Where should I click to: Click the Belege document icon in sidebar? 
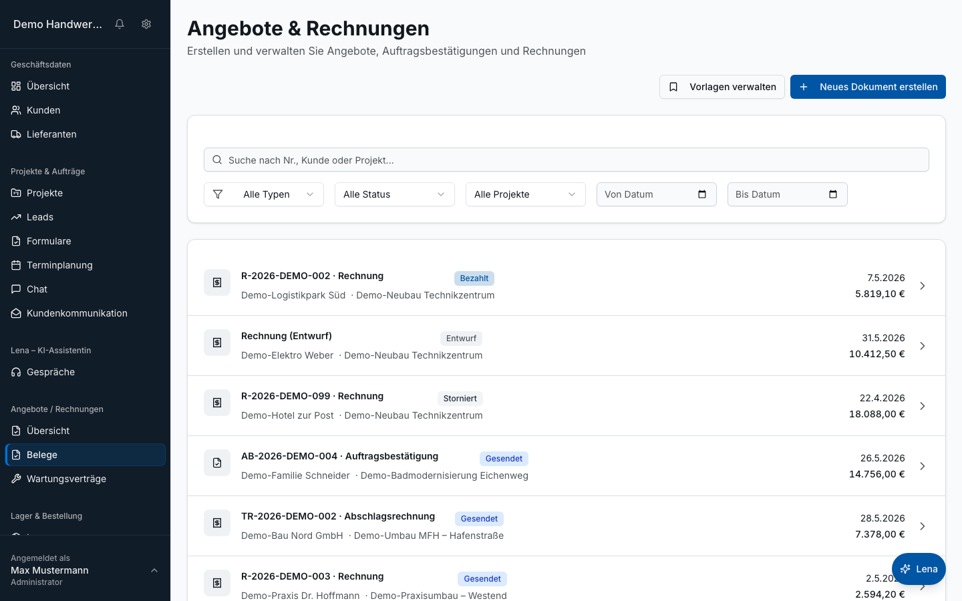tap(16, 455)
